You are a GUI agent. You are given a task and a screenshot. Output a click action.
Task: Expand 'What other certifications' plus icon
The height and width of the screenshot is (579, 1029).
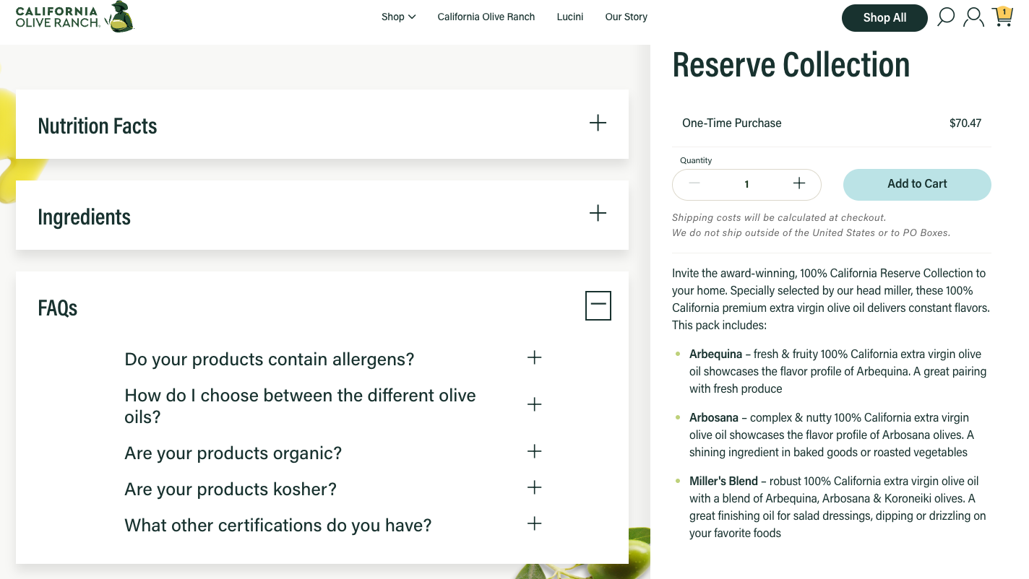534,524
